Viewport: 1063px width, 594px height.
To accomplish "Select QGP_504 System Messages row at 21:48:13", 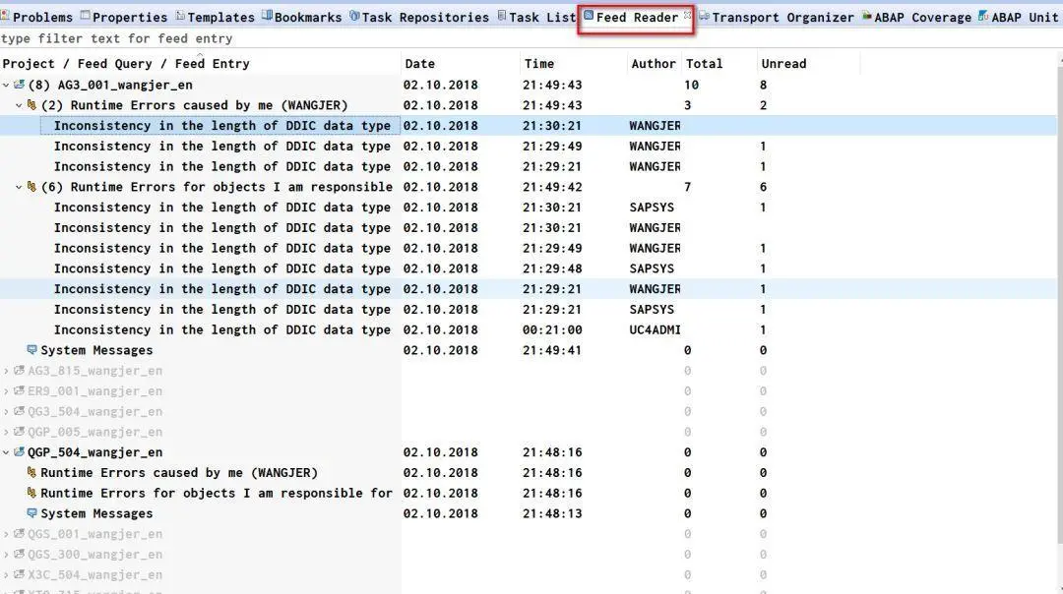I will (x=529, y=513).
